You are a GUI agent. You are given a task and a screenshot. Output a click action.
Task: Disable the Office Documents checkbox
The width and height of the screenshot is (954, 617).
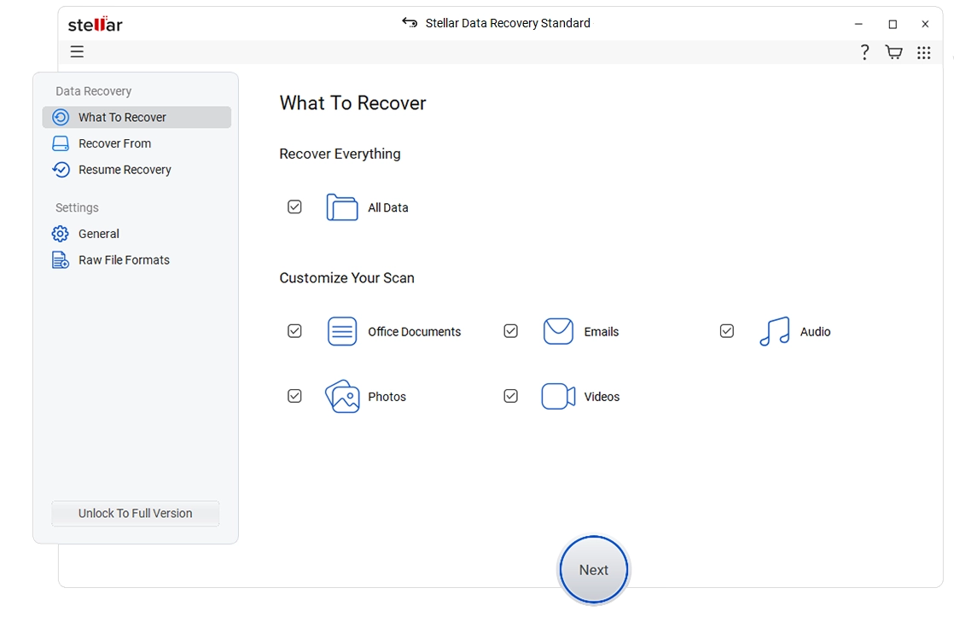(x=294, y=331)
